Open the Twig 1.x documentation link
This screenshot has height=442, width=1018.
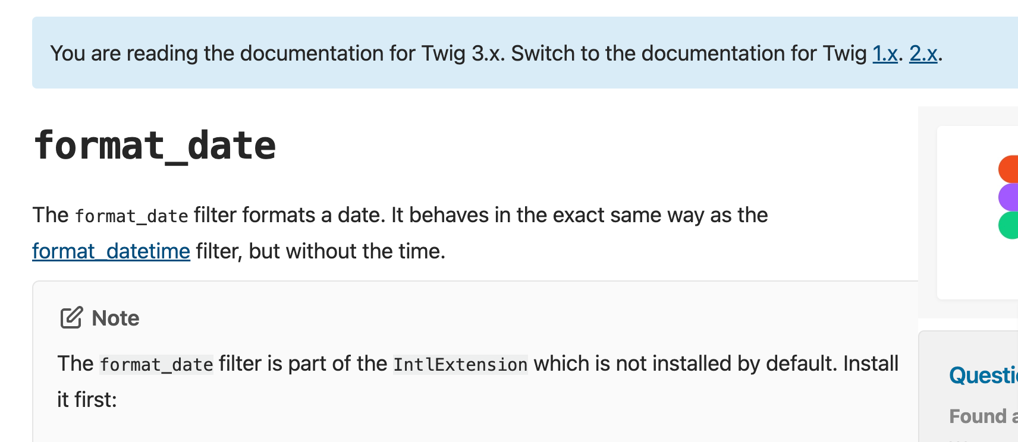(x=885, y=53)
